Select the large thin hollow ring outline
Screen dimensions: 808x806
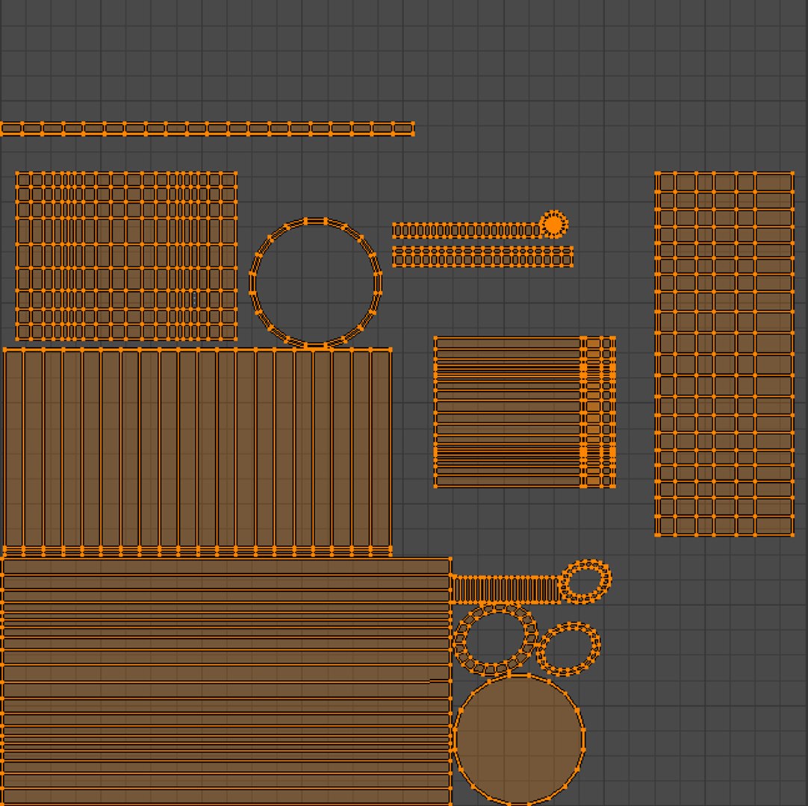316,282
